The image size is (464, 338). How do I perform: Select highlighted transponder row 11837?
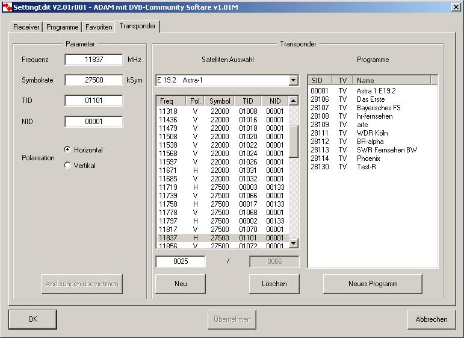tap(222, 238)
